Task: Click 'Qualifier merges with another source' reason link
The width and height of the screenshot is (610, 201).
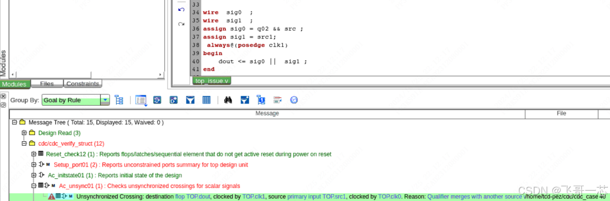Action: [x=475, y=197]
